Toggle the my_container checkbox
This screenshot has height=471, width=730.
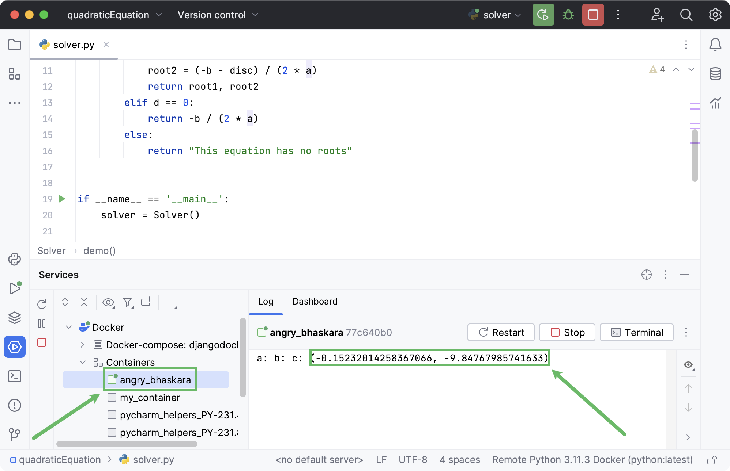[x=112, y=397]
